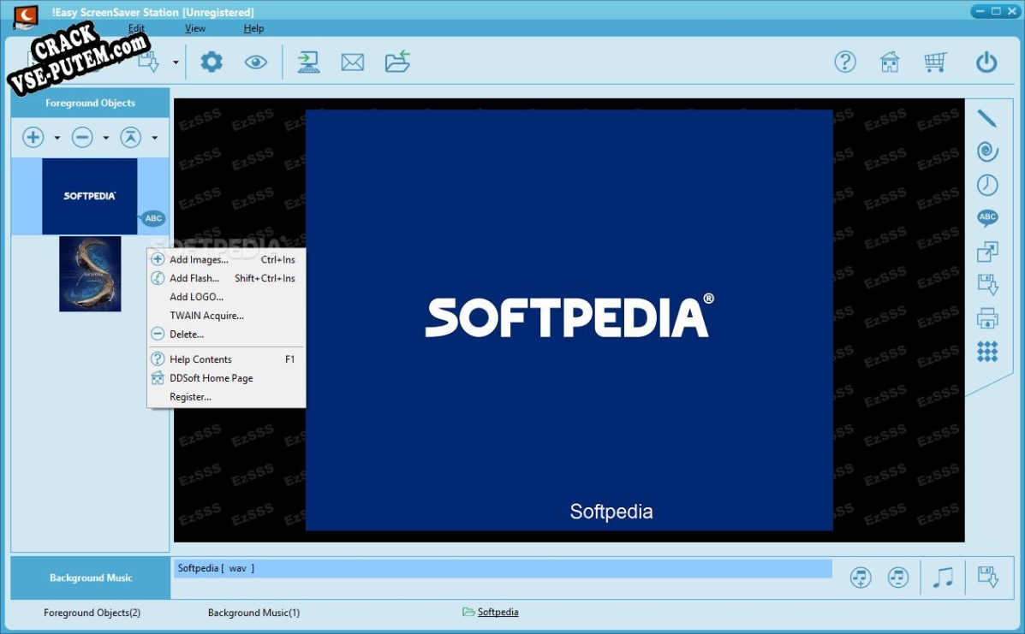1025x634 pixels.
Task: Click the printer icon on the right sidebar
Action: coord(986,317)
